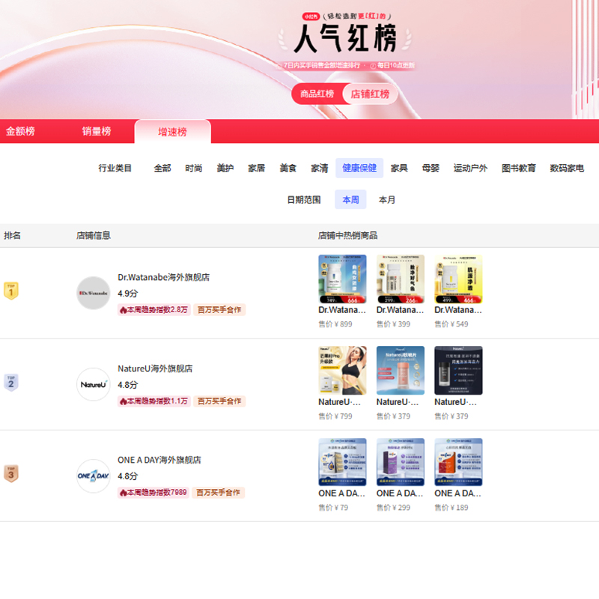Open the ¥899 Dr.Watanabe product thumbnail

pos(342,279)
